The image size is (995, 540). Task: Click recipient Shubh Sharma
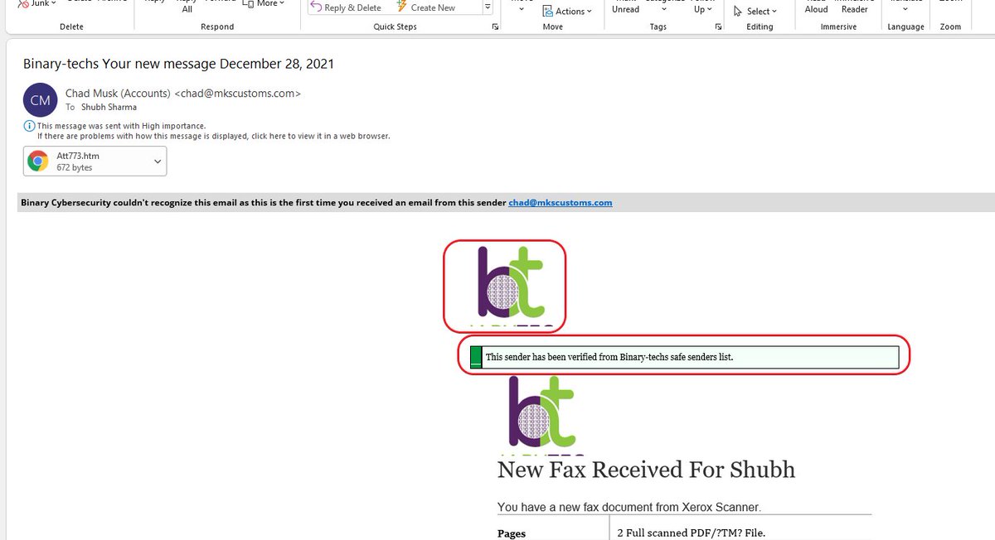coord(109,107)
